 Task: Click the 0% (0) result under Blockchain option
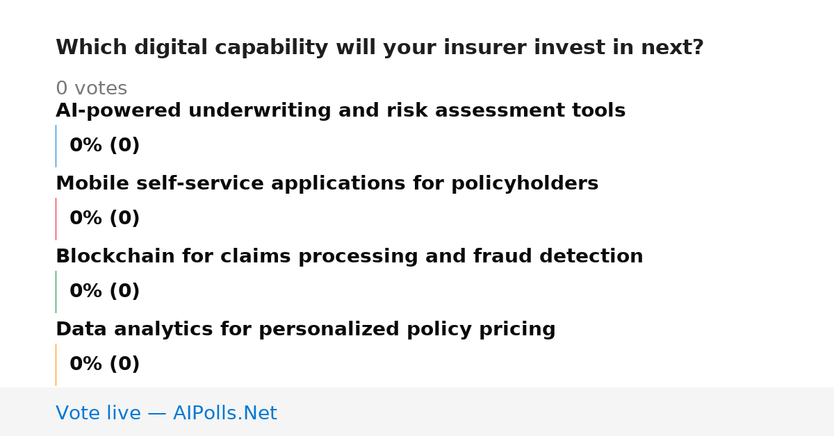click(105, 292)
